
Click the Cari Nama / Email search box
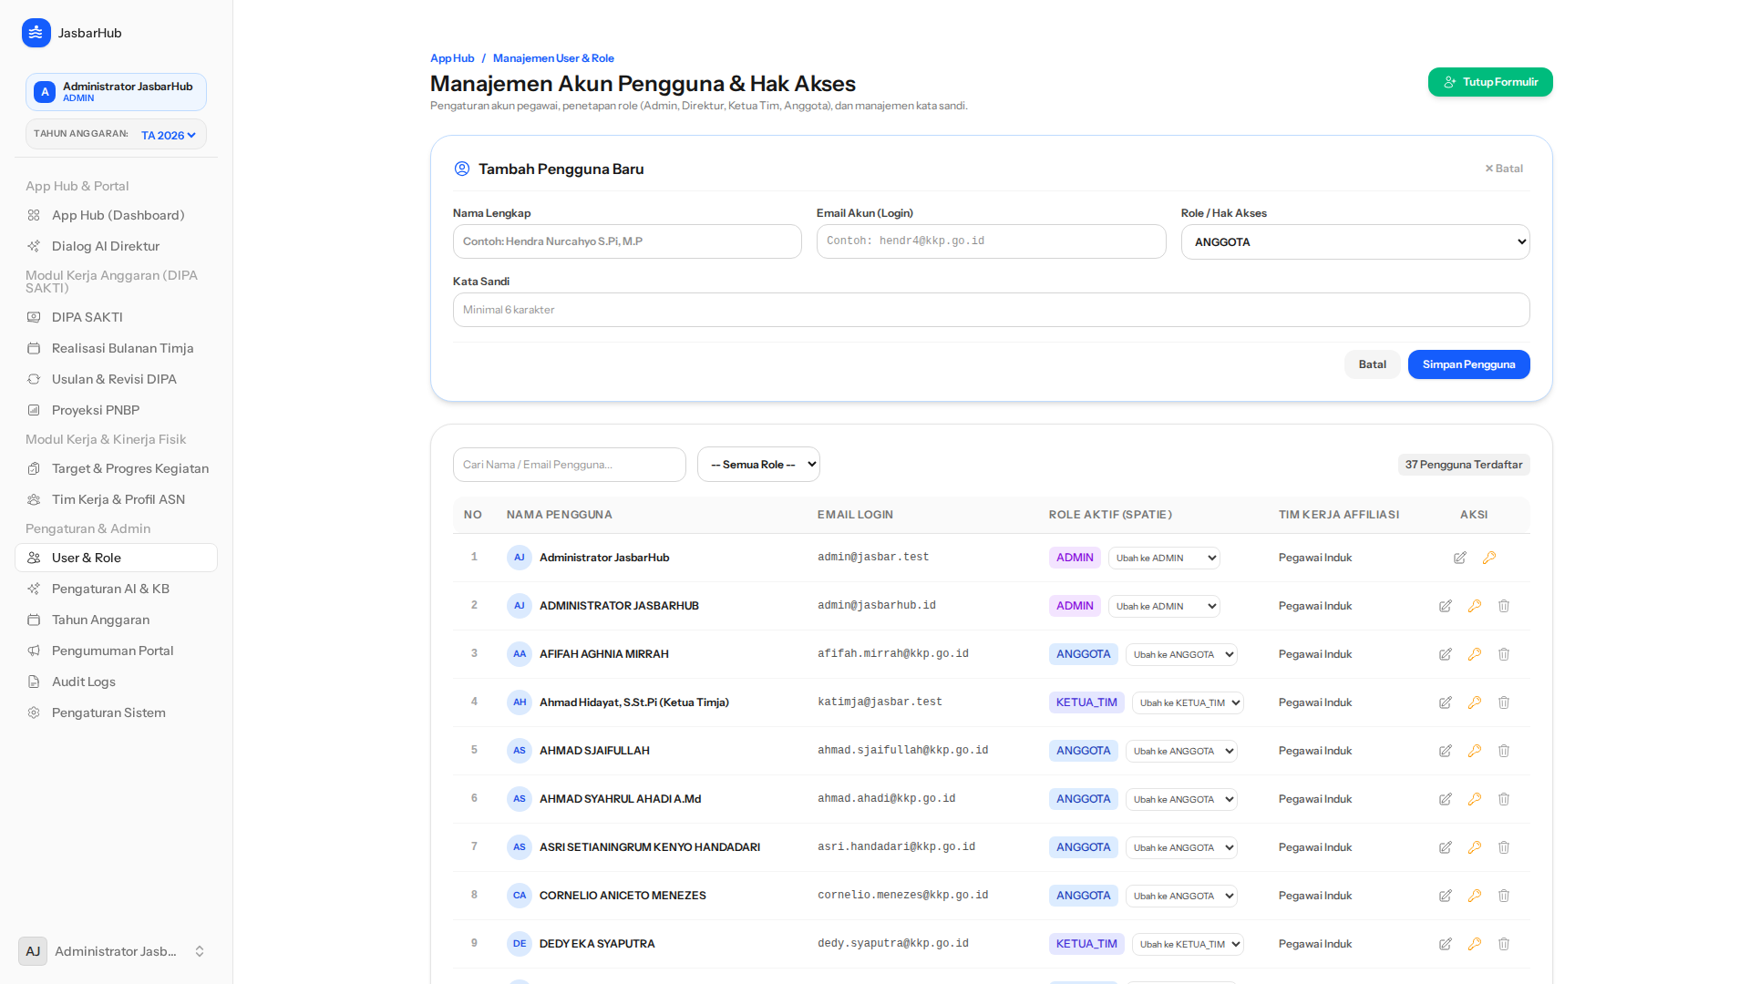tap(569, 465)
